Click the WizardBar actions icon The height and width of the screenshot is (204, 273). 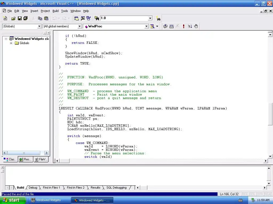tap(152, 26)
